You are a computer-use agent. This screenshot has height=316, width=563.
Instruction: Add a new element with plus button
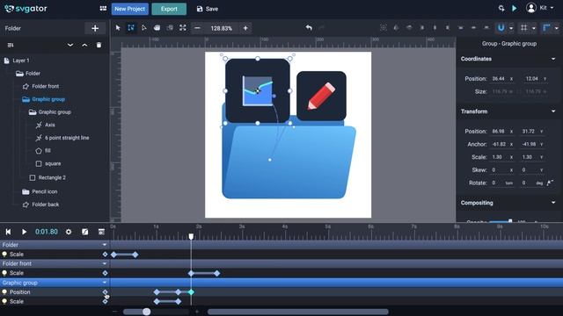click(95, 28)
